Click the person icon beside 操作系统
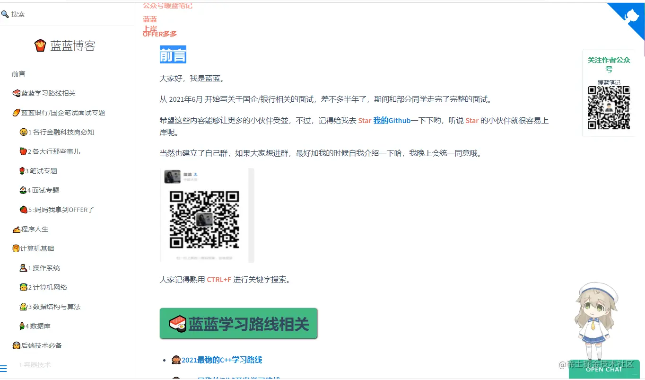This screenshot has width=645, height=380. point(23,268)
